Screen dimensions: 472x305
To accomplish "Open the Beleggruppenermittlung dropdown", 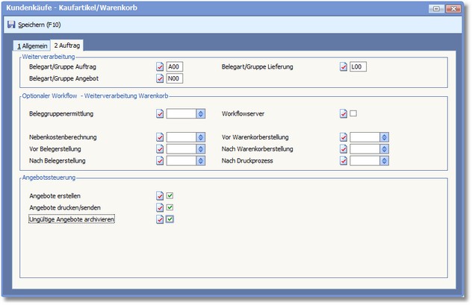I will coord(200,114).
